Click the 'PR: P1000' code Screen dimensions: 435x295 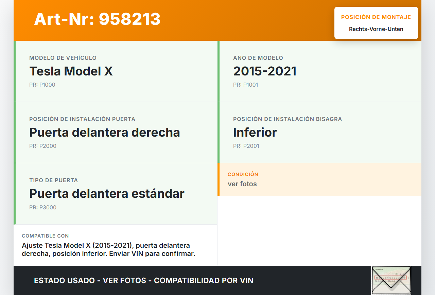point(42,85)
